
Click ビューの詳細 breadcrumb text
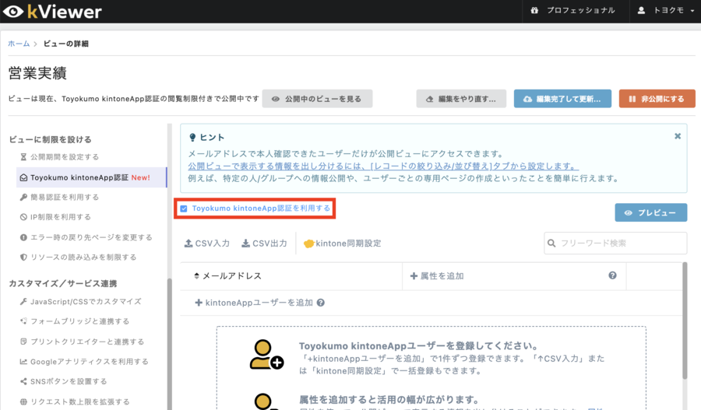point(65,44)
